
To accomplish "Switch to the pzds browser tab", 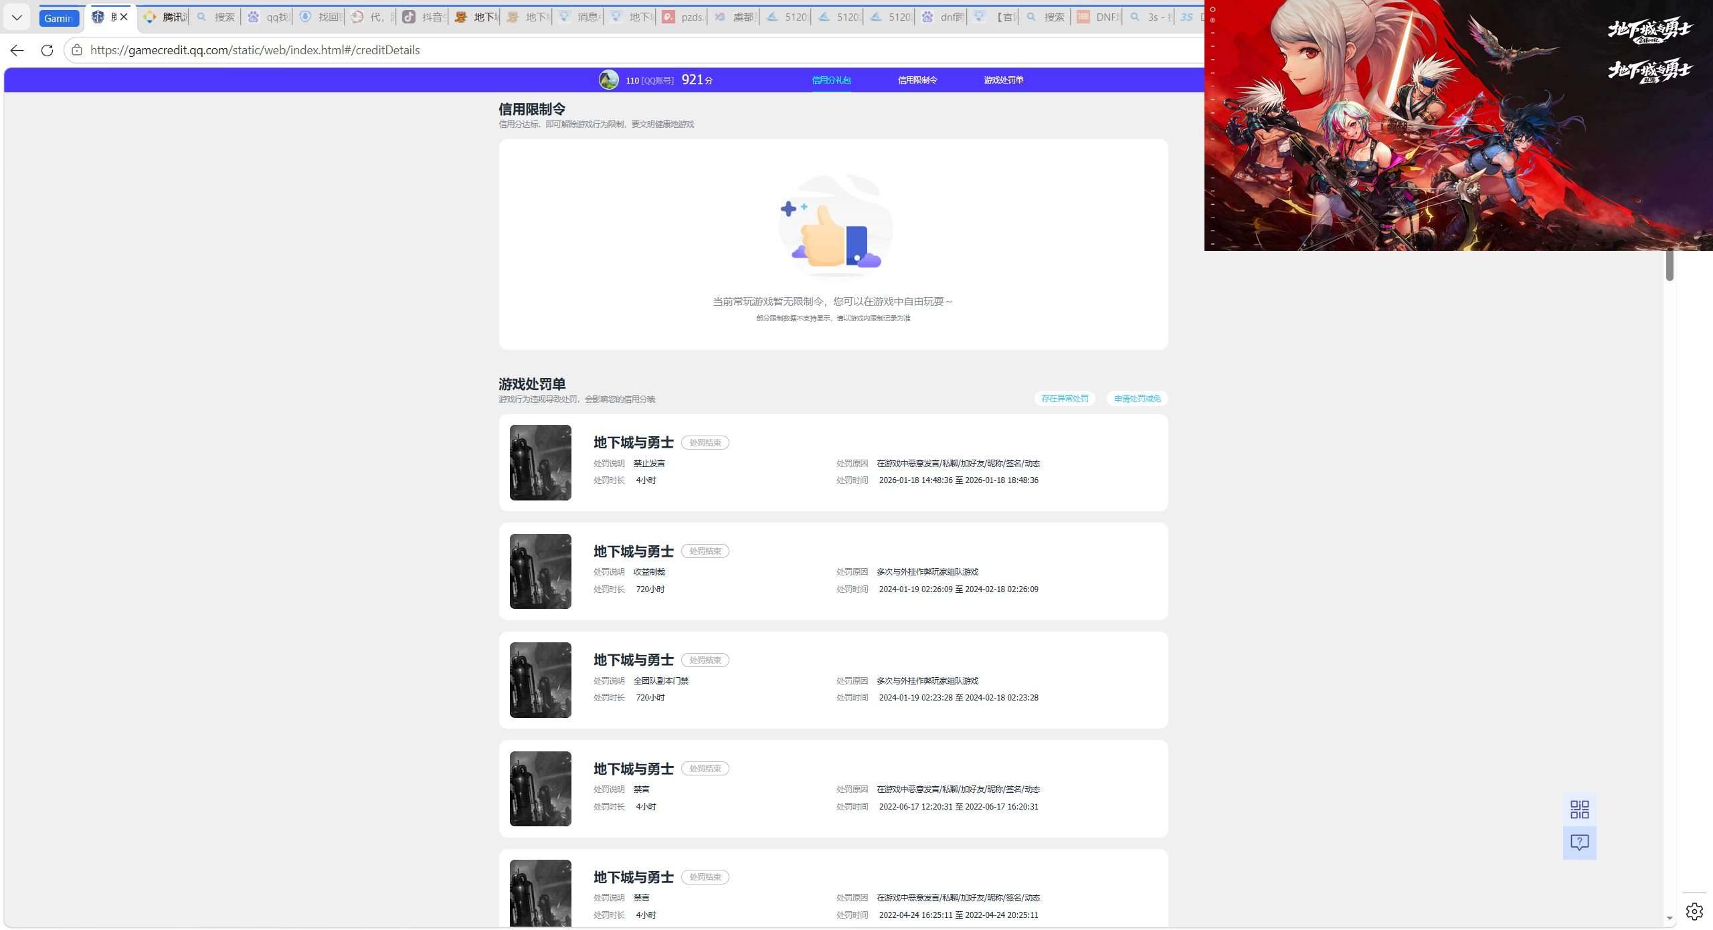I will (x=683, y=17).
